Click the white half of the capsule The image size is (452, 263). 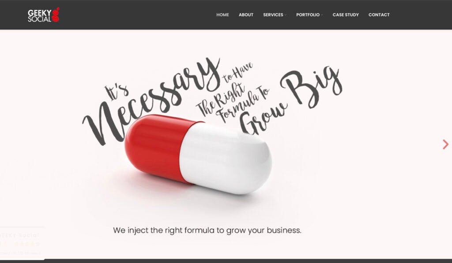point(226,159)
